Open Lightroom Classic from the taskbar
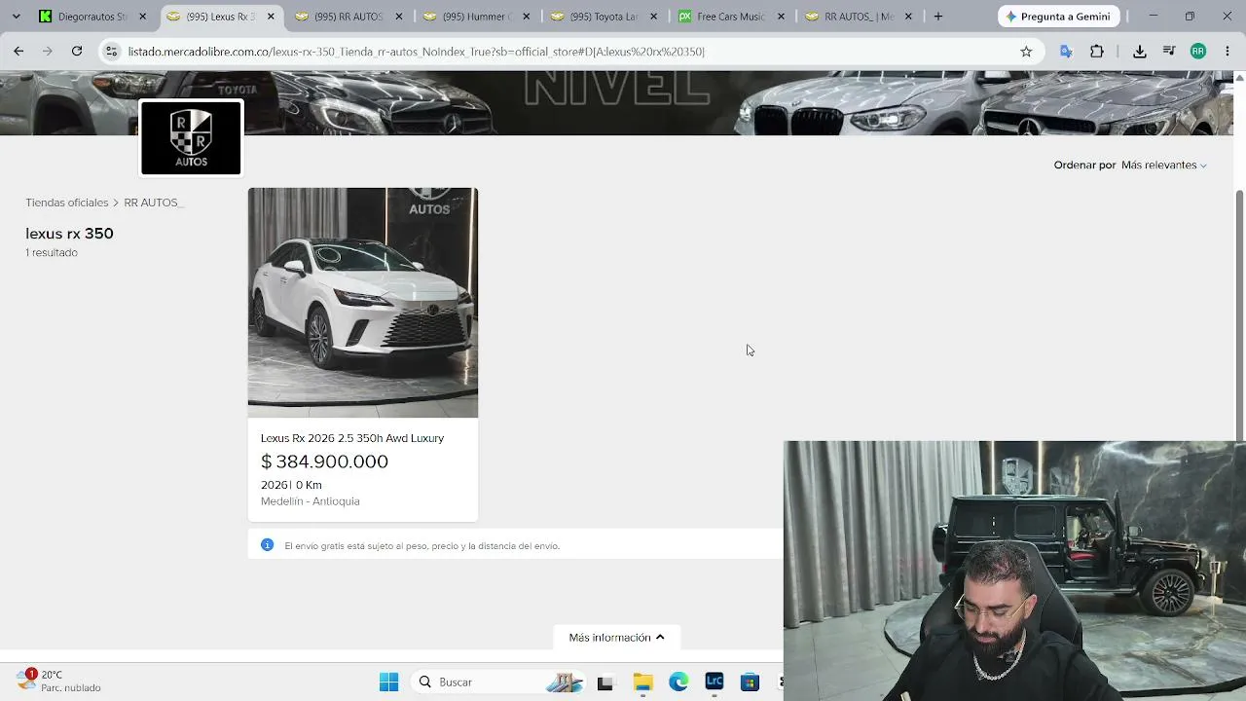 [715, 683]
